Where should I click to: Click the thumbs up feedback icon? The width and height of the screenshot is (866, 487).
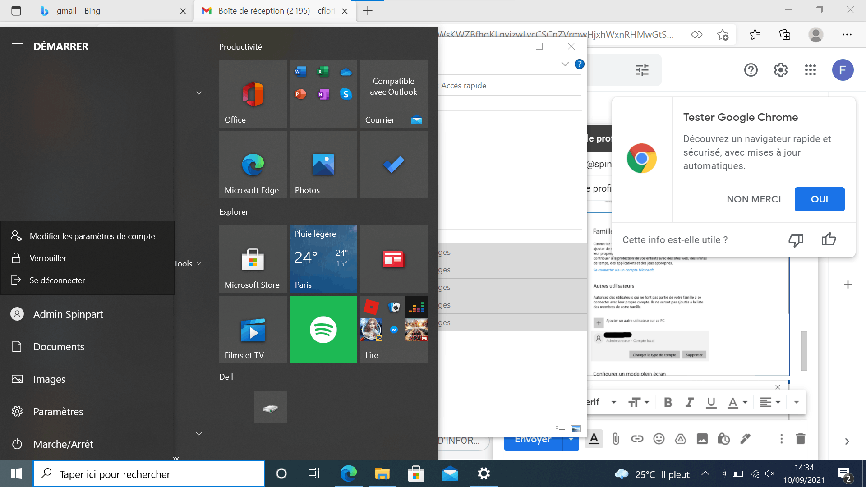pyautogui.click(x=829, y=239)
